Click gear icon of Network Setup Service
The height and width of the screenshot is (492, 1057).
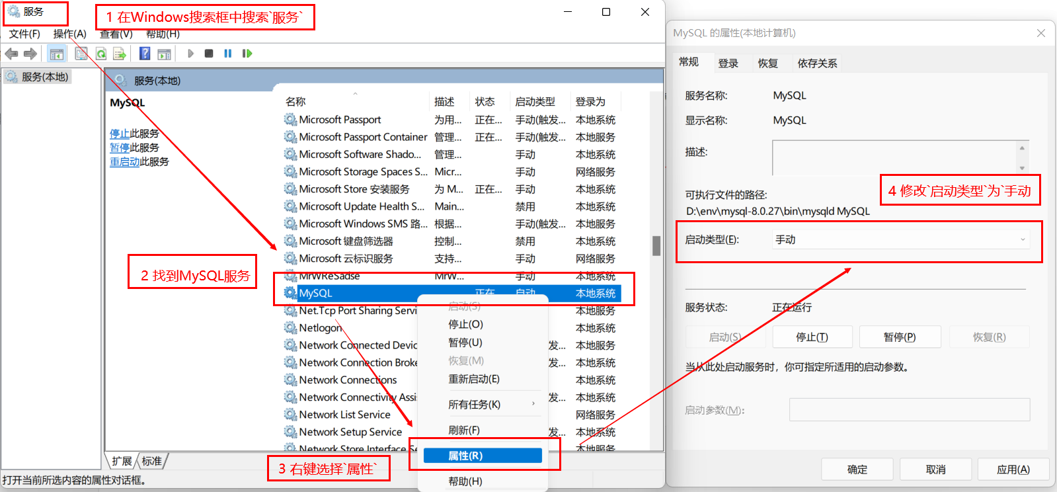coord(290,431)
